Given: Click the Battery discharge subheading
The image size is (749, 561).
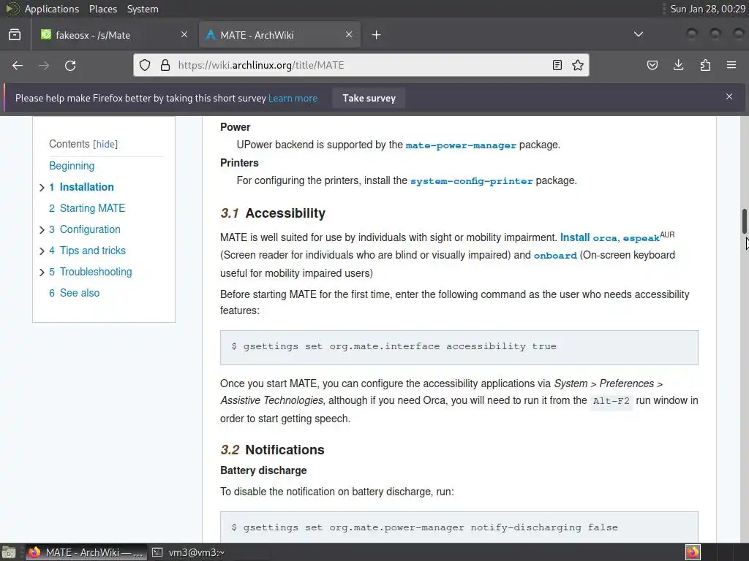Looking at the screenshot, I should tap(263, 470).
